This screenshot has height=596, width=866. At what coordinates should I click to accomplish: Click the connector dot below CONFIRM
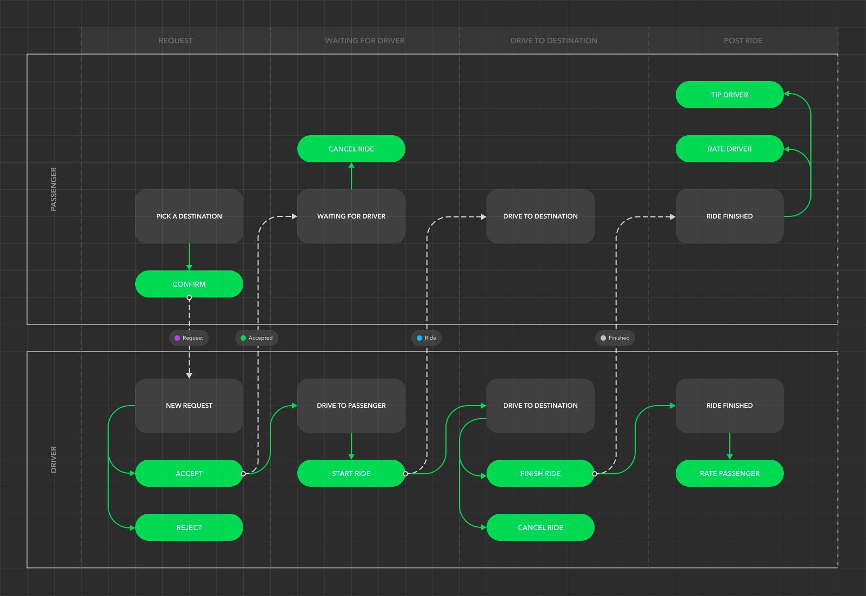pos(189,297)
